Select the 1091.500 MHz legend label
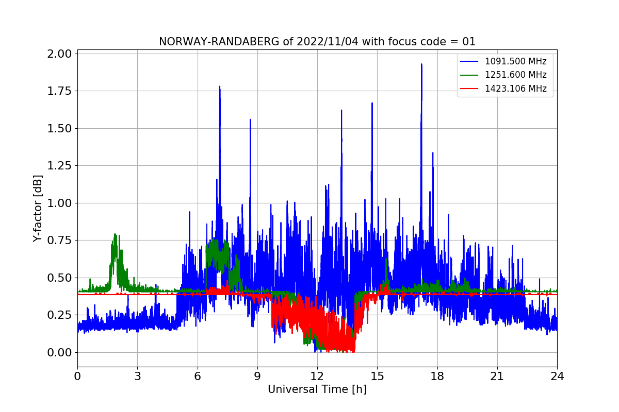This screenshot has width=619, height=412. 515,62
